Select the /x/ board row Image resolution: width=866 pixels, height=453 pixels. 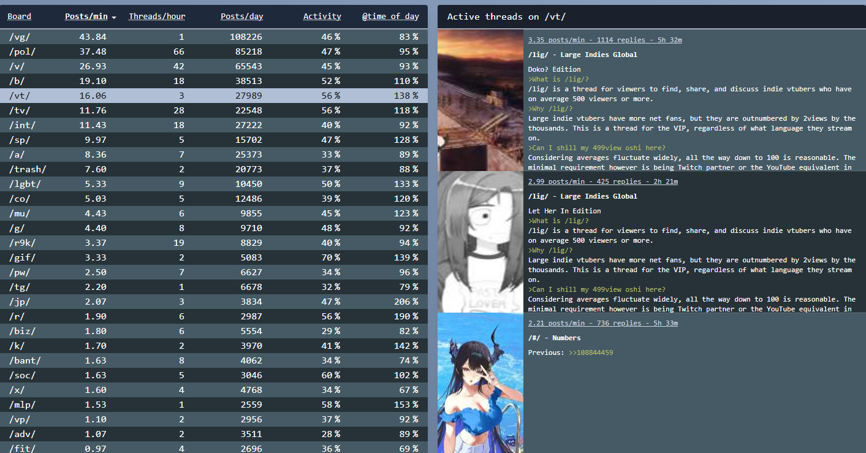[214, 390]
